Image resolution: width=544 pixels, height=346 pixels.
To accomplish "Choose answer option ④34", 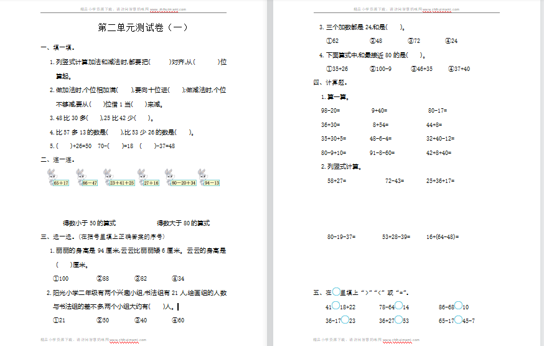I will click(x=178, y=279).
